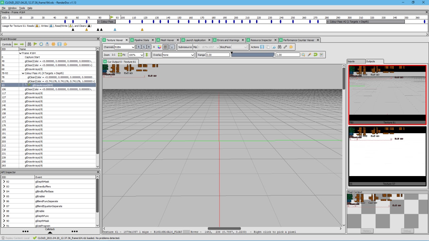Toggle the gamma display button

(x=172, y=47)
